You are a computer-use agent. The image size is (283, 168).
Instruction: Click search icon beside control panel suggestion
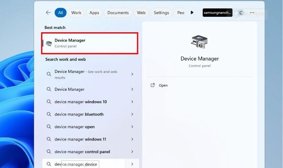49,152
